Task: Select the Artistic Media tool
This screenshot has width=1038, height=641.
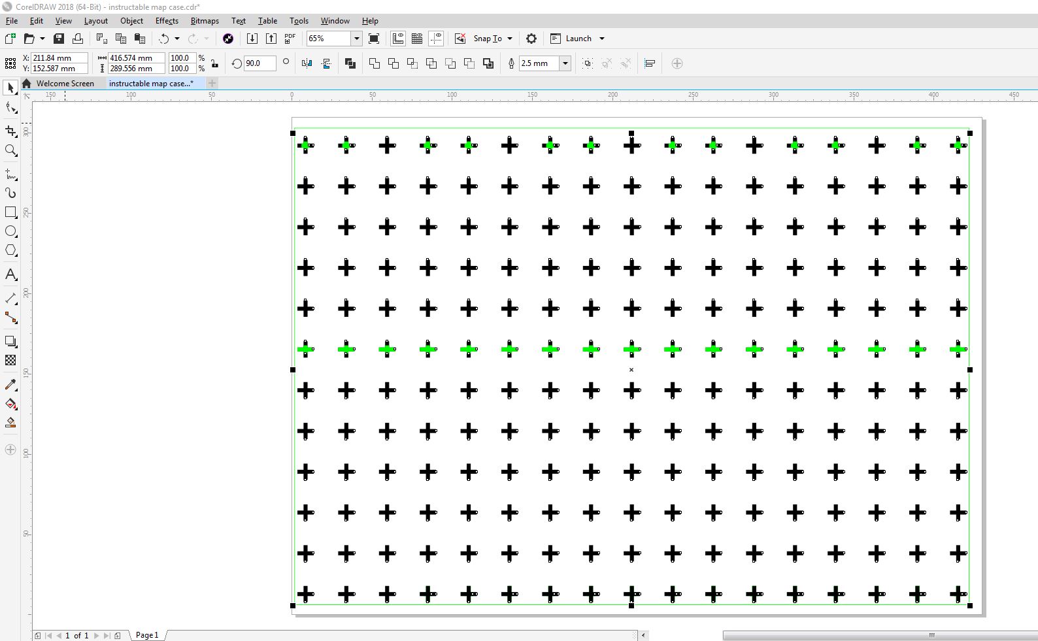Action: 10,193
